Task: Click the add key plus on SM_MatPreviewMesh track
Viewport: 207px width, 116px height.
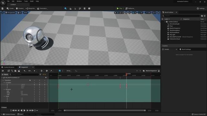Action: [46, 78]
